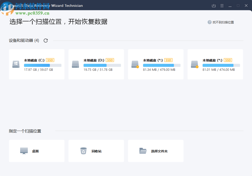Select the 81.34 MB / 479.00 MB text

[159, 70]
